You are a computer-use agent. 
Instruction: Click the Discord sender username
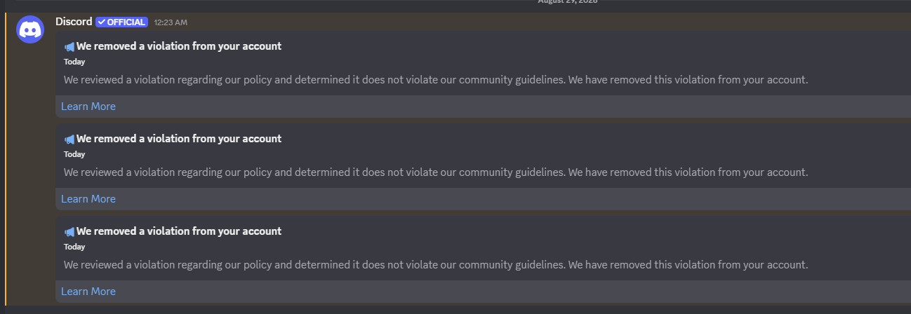(x=74, y=22)
